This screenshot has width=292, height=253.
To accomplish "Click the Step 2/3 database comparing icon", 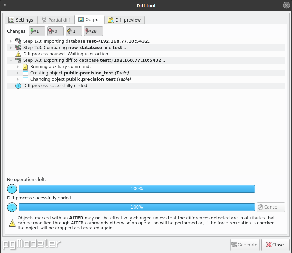I will pyautogui.click(x=18, y=47).
